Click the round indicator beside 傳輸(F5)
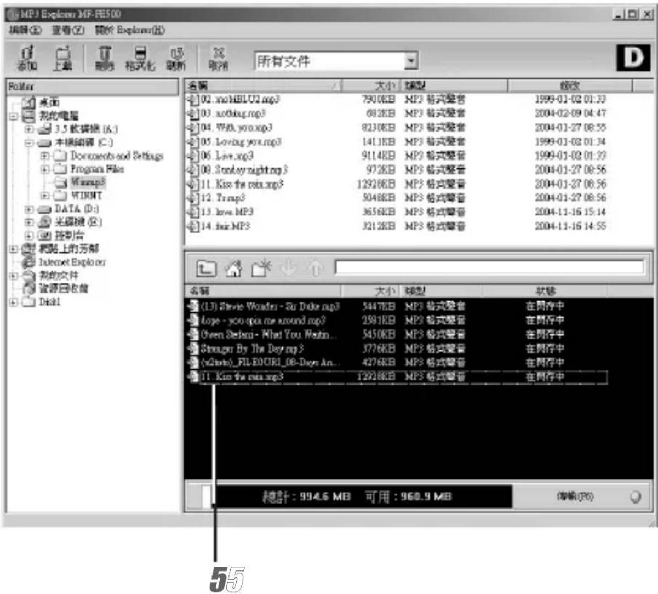Viewport: 658px width, 594px height. [x=635, y=497]
